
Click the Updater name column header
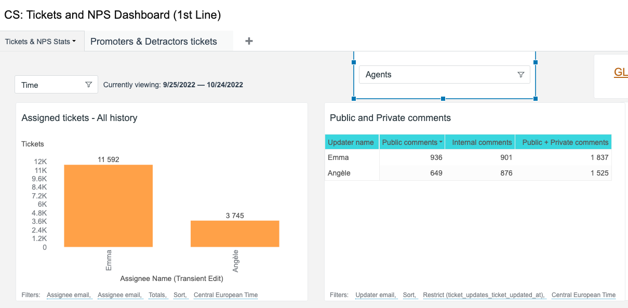(351, 142)
